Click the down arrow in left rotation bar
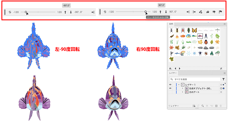Viewport: 229px width, 122px height. point(71,12)
